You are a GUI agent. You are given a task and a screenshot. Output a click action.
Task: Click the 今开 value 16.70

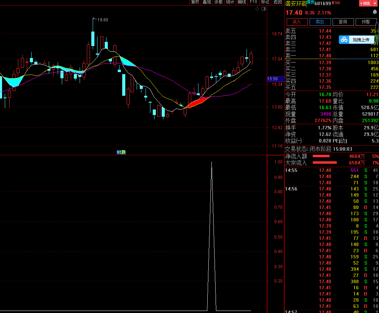pyautogui.click(x=325, y=94)
